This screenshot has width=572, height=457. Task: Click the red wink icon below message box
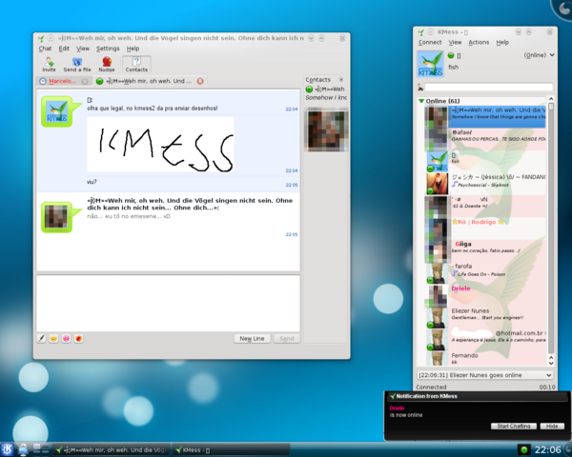click(79, 338)
